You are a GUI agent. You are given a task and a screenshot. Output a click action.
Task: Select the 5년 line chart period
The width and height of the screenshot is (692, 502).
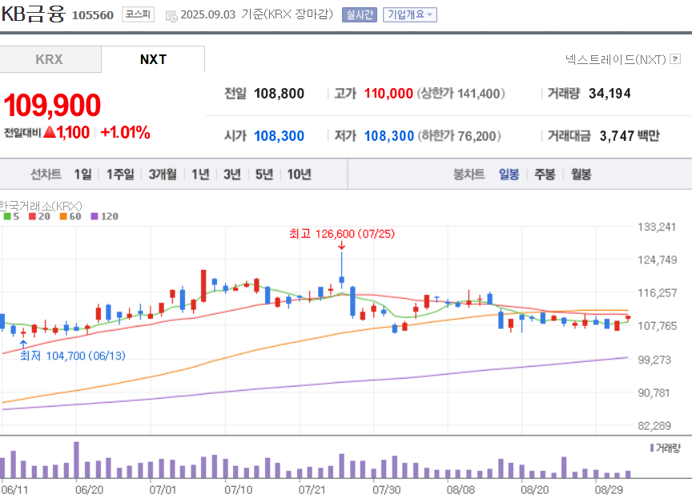pyautogui.click(x=264, y=175)
